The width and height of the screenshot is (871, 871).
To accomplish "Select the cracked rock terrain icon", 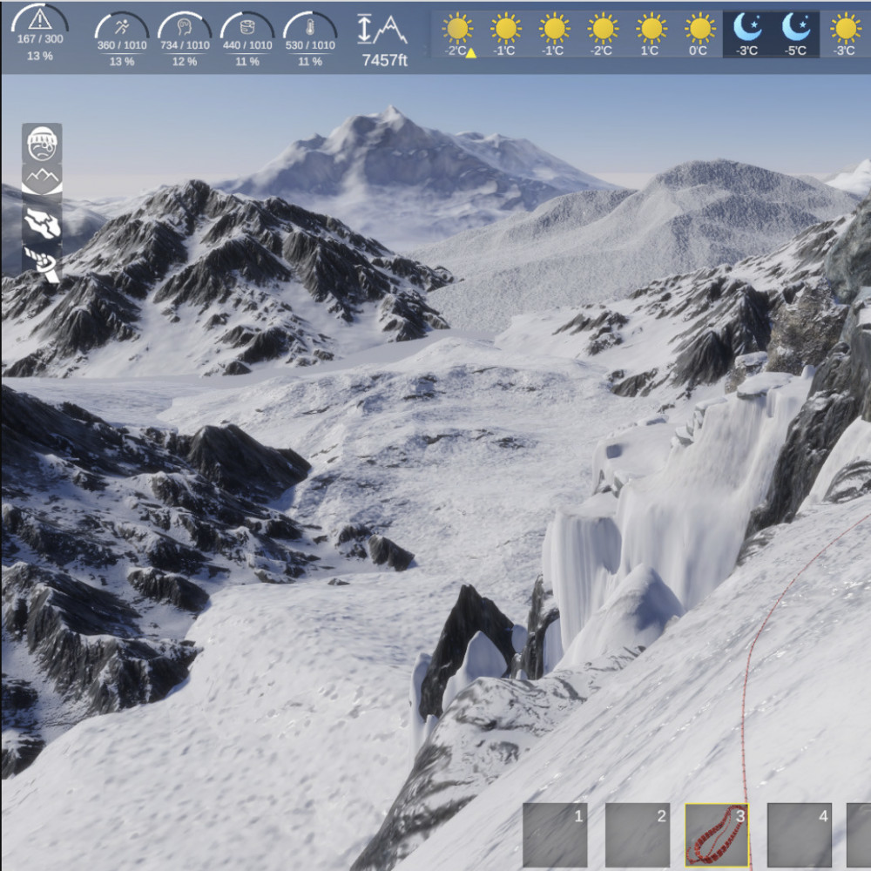I will coord(42,223).
